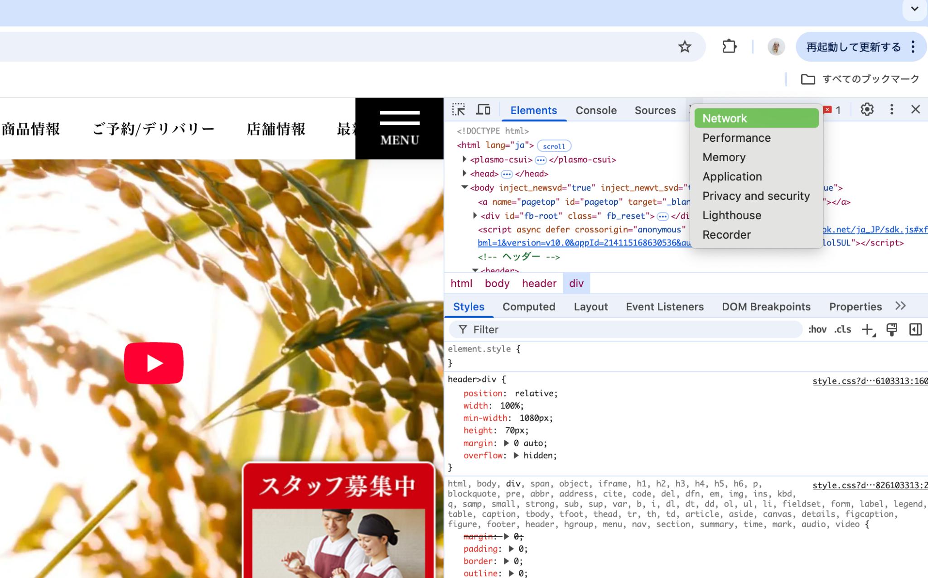Toggle the device toolbar icon
The height and width of the screenshot is (578, 928).
click(x=483, y=110)
